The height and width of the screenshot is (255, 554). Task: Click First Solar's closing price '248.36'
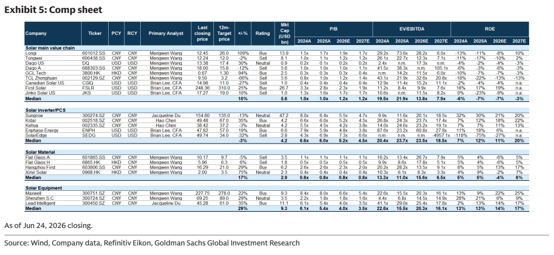click(203, 88)
